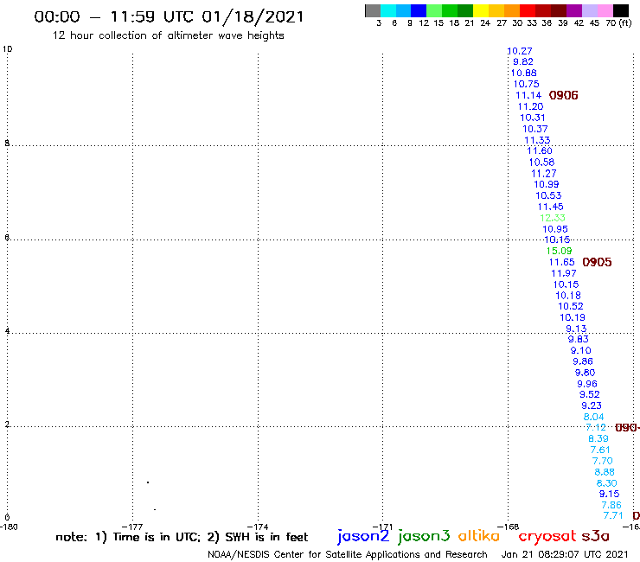
Task: Click the dark red 's3a' legend label
Action: (x=595, y=536)
